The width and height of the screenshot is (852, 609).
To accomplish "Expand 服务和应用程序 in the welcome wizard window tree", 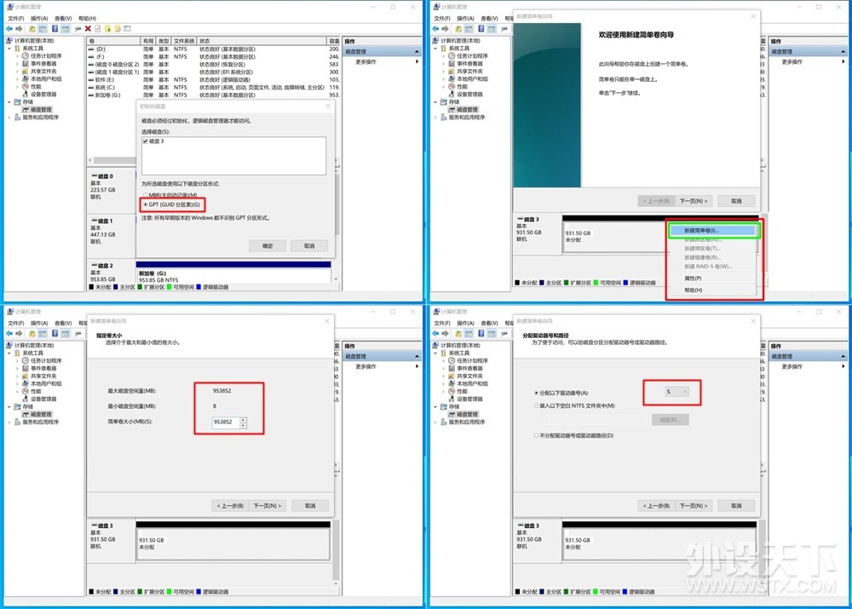I will pos(435,118).
